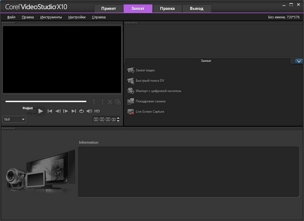Jump to start with Home button
304x221 pixels.
49,111
